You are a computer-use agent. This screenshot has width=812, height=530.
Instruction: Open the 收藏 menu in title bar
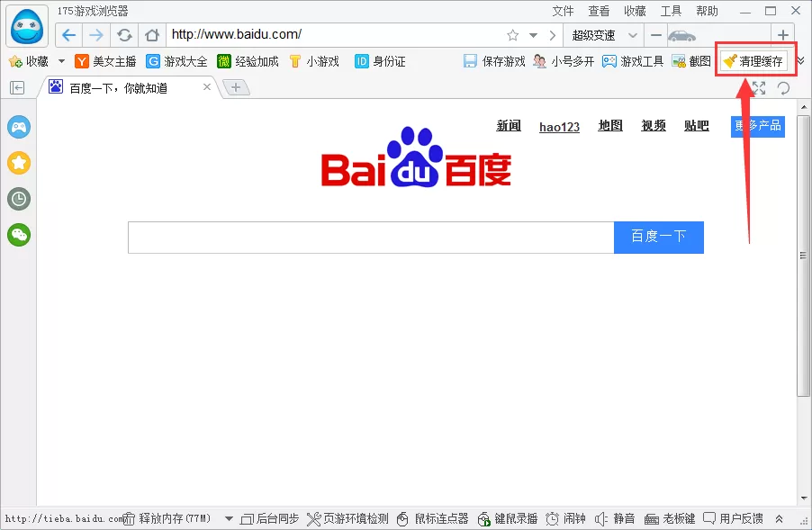(635, 11)
